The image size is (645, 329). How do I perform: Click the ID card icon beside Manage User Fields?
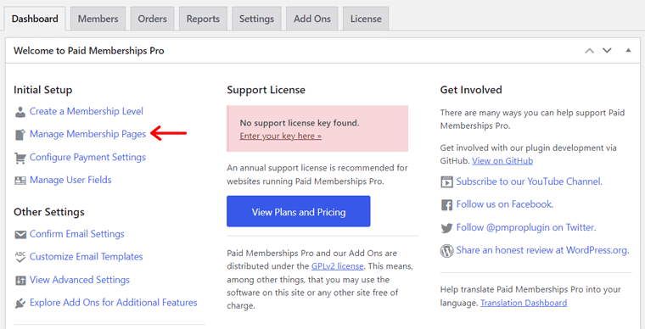(20, 181)
